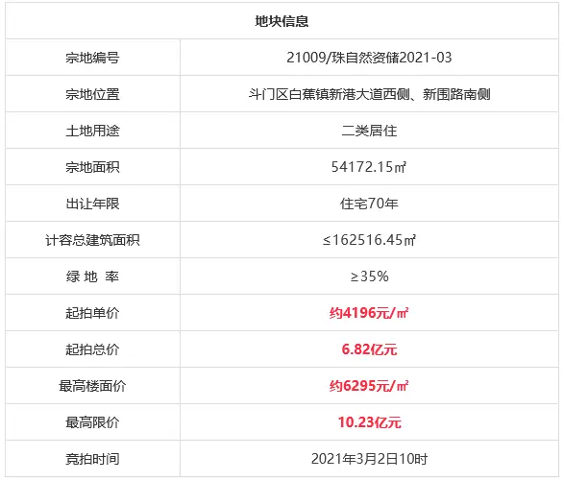Select the 起拍总价 label cell

point(92,349)
